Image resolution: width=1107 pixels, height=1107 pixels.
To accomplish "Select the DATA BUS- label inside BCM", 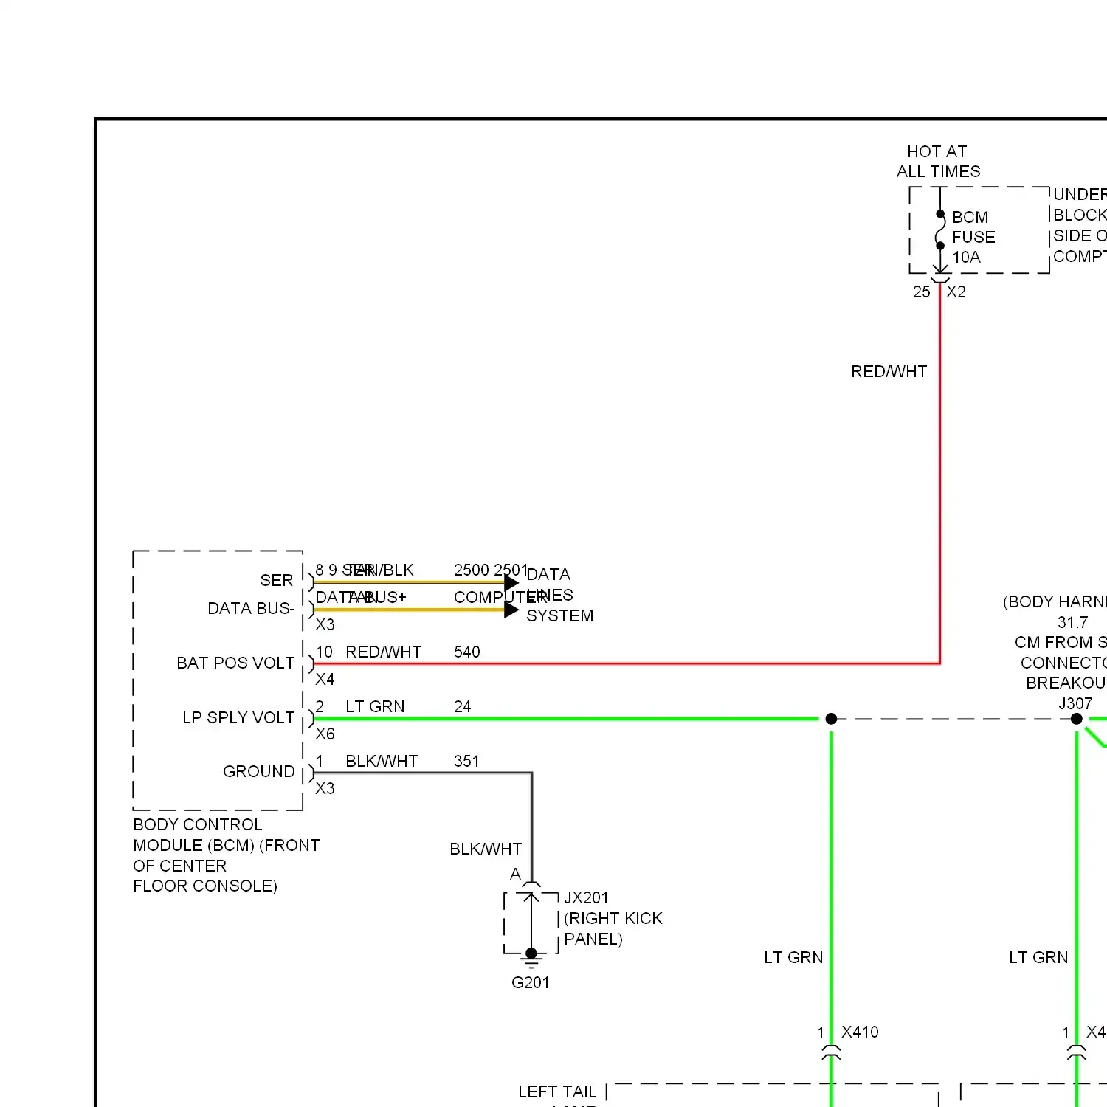I will (251, 608).
